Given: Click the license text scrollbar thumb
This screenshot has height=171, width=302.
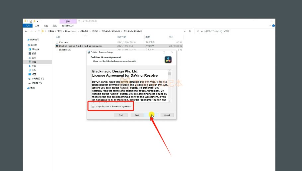Looking at the screenshot, I should pyautogui.click(x=170, y=74).
